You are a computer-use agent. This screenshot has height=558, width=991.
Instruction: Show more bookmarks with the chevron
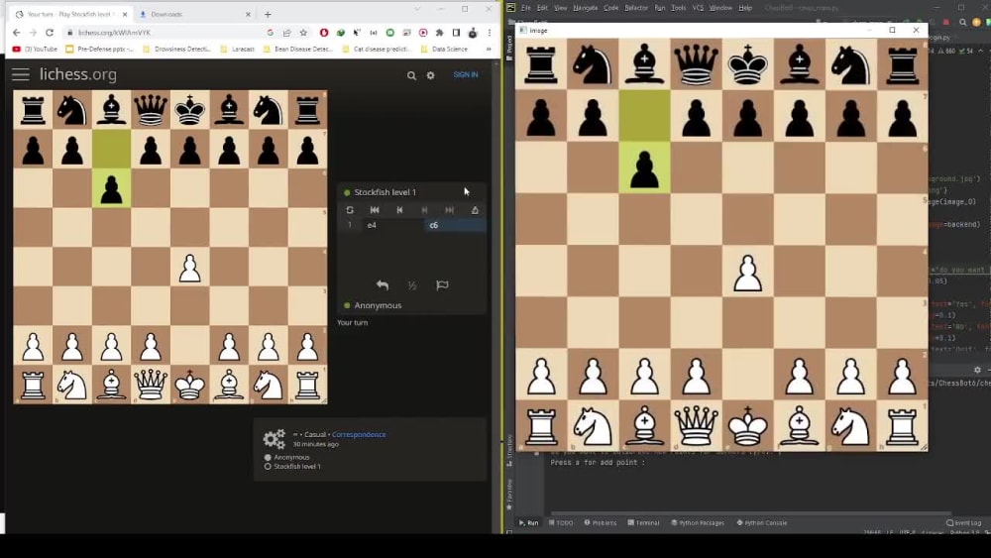coord(488,49)
